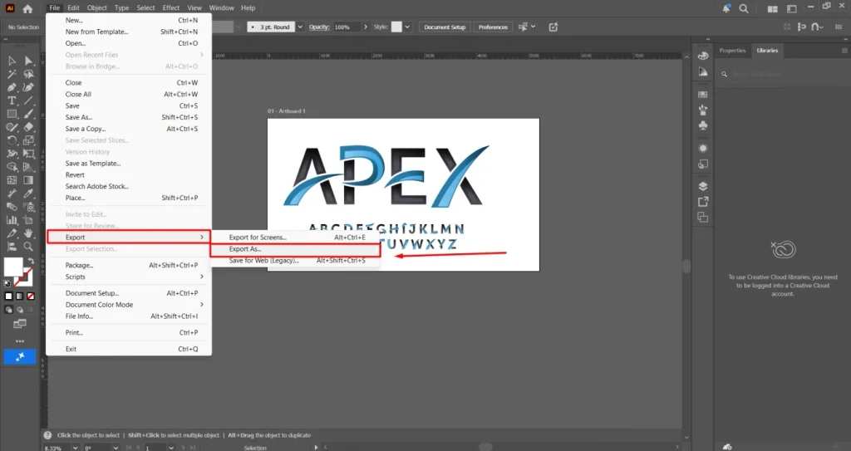Open the Style dropdown arrow
Viewport: 851px width, 451px height.
407,27
